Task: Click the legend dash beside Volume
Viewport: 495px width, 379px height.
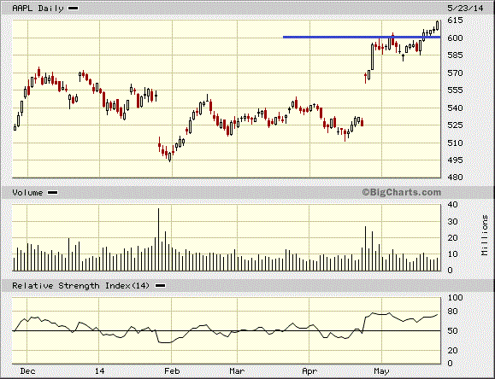Action: point(53,193)
